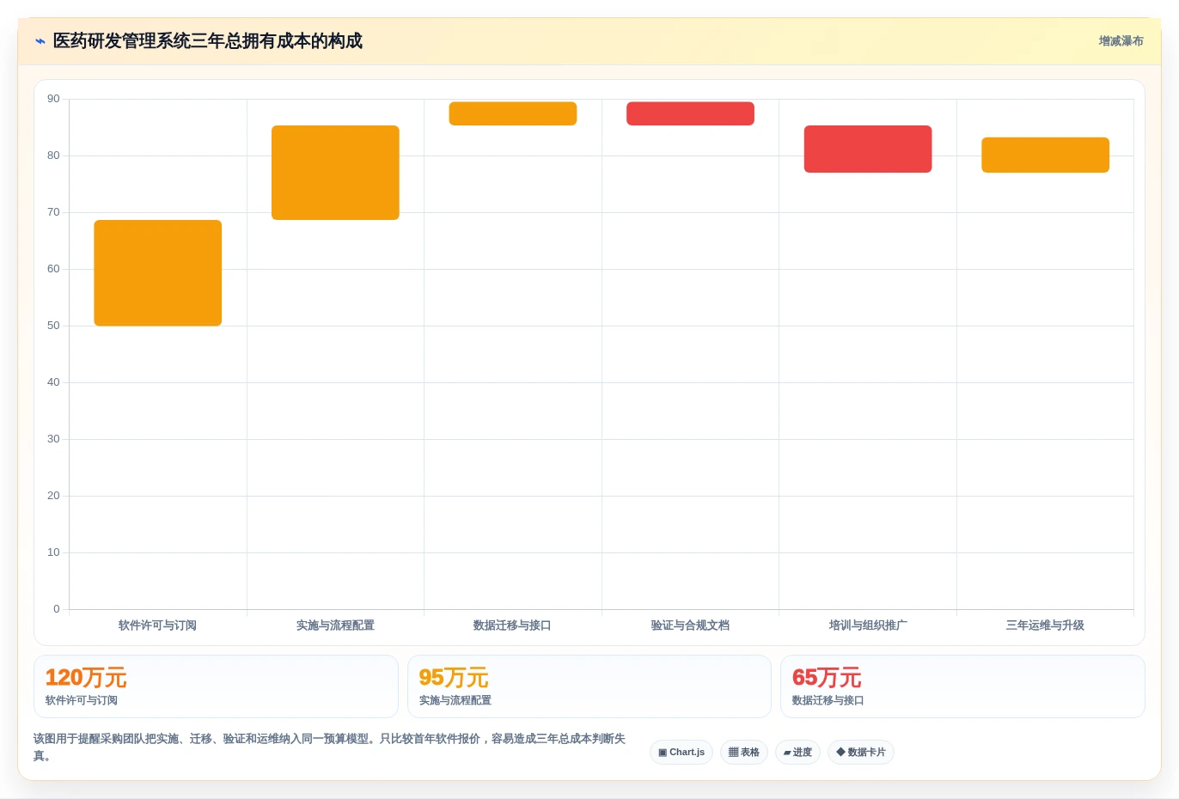The width and height of the screenshot is (1179, 799).
Task: Click the 验证与合规文档 x-axis label
Action: [690, 625]
